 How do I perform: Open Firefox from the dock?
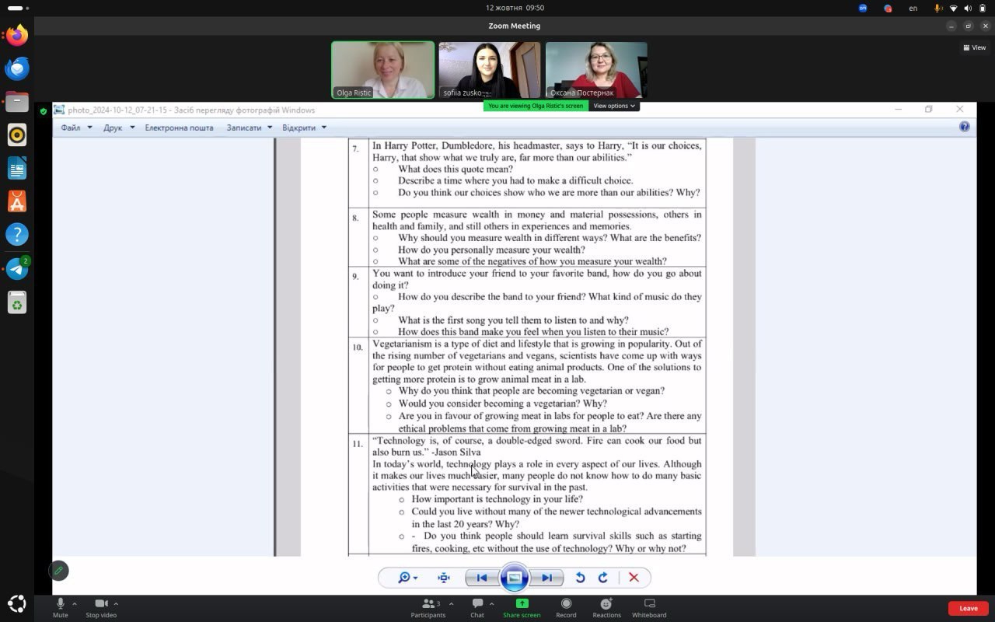(x=17, y=36)
